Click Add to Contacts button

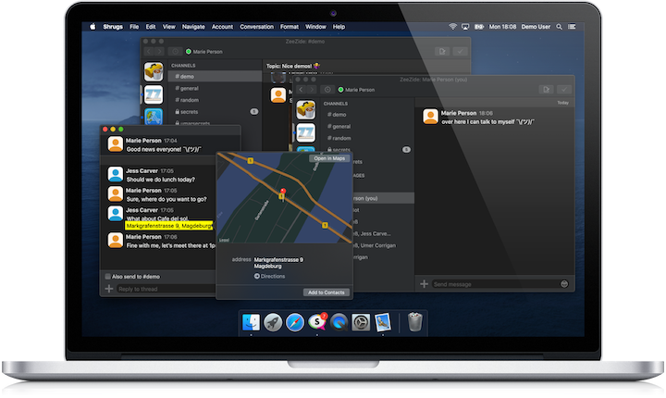pyautogui.click(x=327, y=292)
